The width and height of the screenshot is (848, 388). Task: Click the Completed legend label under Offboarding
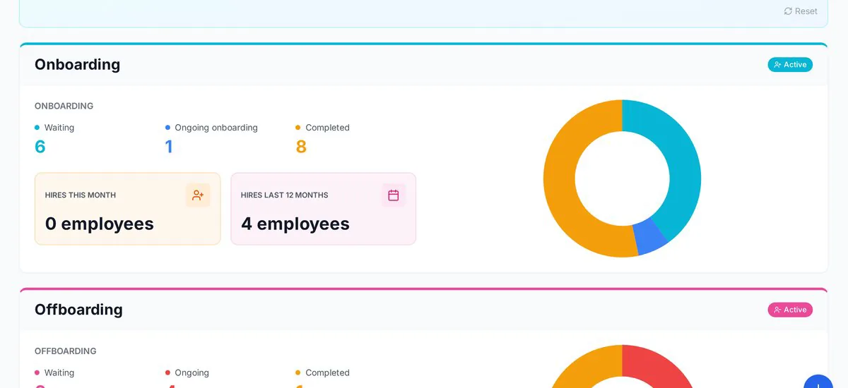(x=327, y=372)
